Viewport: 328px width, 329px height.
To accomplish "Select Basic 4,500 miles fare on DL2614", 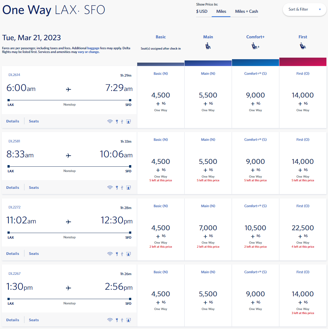I will pos(161,97).
